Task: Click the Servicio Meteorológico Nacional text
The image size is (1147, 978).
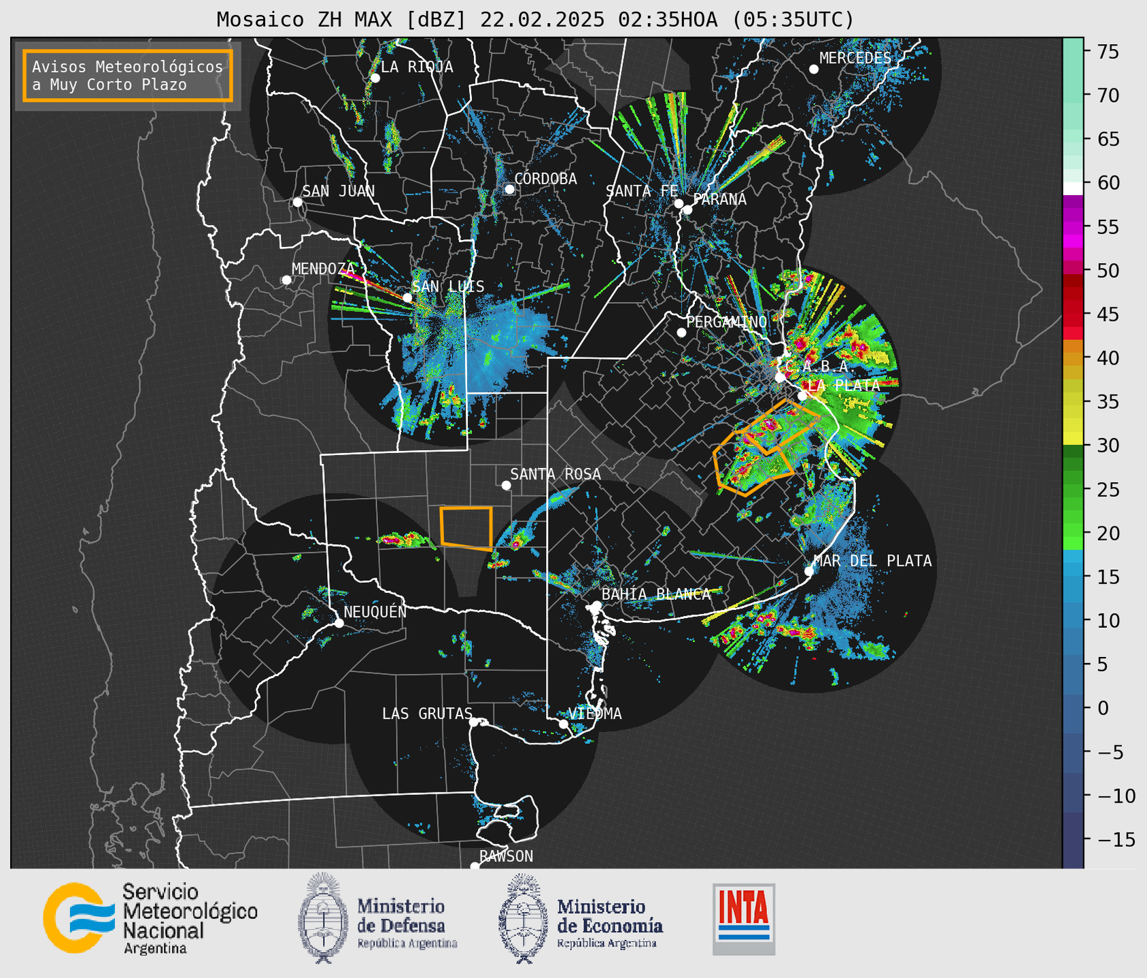Action: (x=190, y=919)
